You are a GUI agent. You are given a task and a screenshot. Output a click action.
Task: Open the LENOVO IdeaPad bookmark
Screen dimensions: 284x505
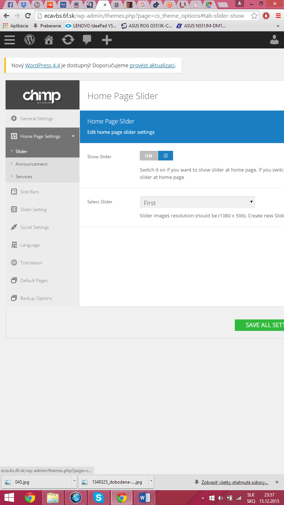(91, 26)
